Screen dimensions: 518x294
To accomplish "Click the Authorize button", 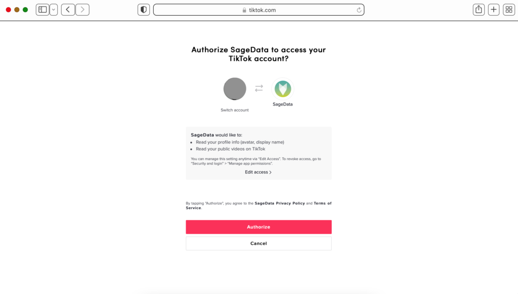I will click(258, 227).
